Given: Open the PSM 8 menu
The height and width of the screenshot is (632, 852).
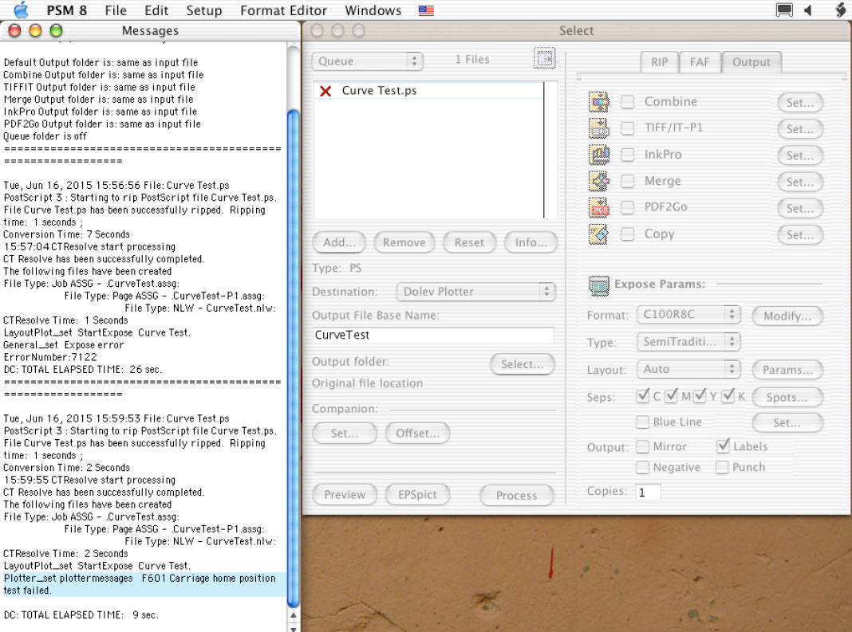Looking at the screenshot, I should pyautogui.click(x=66, y=10).
